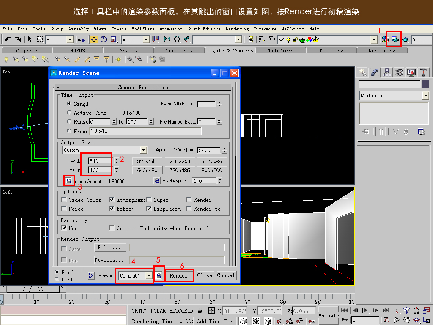Screen dimensions: 433x325
Task: Click the Pan hand viewport tool
Action: coord(406,320)
